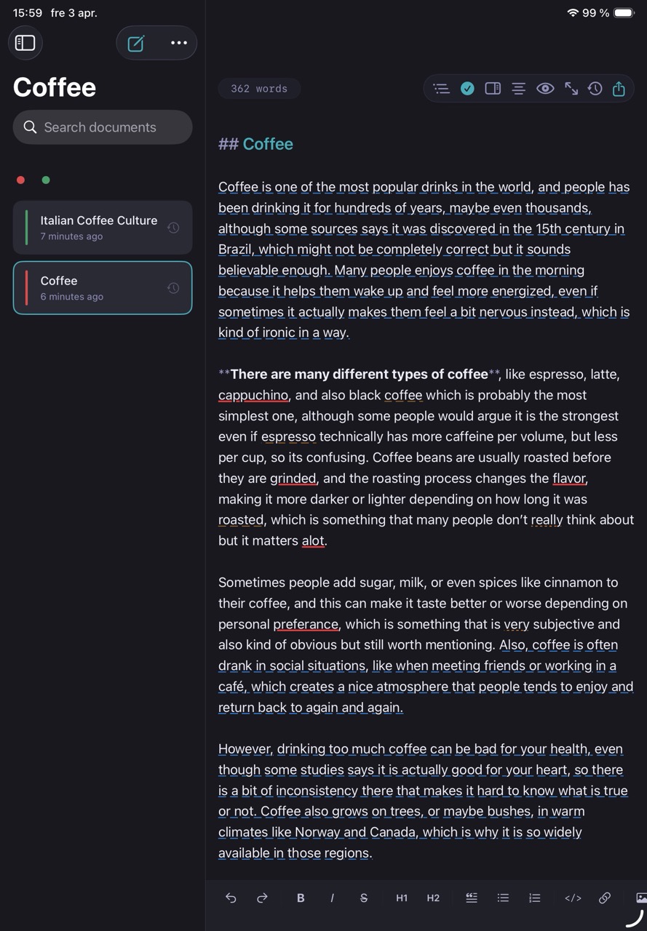Viewport: 647px width, 931px height.
Task: Open the three-dots more options menu
Action: (x=178, y=43)
